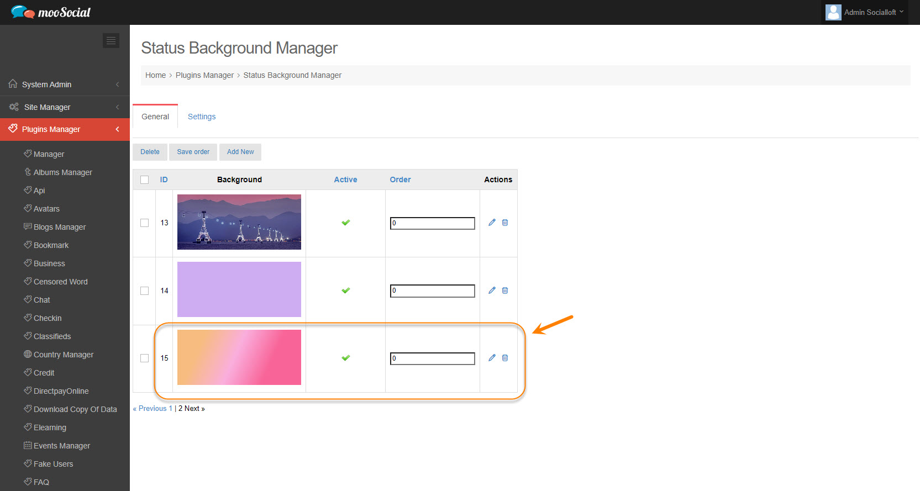Viewport: 920px width, 491px height.
Task: Open the FAQ menu item
Action: pyautogui.click(x=41, y=482)
